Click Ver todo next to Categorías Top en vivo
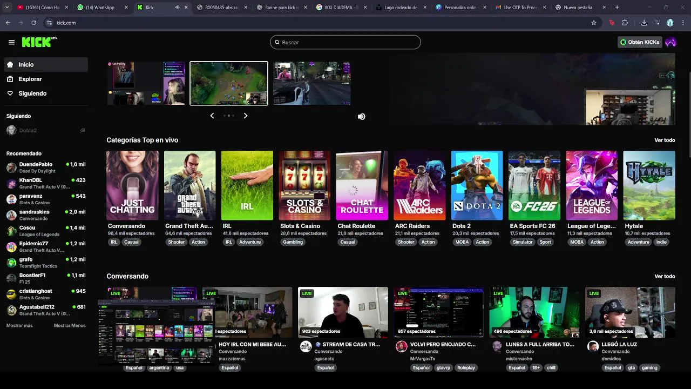Viewport: 691px width, 389px height. point(665,140)
